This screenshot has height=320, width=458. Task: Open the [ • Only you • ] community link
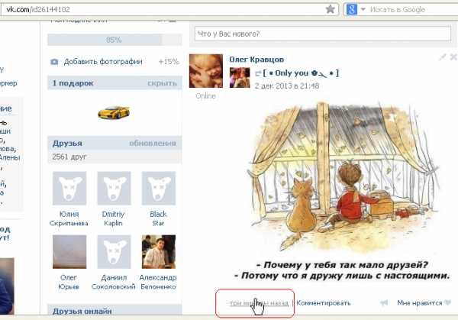point(302,73)
